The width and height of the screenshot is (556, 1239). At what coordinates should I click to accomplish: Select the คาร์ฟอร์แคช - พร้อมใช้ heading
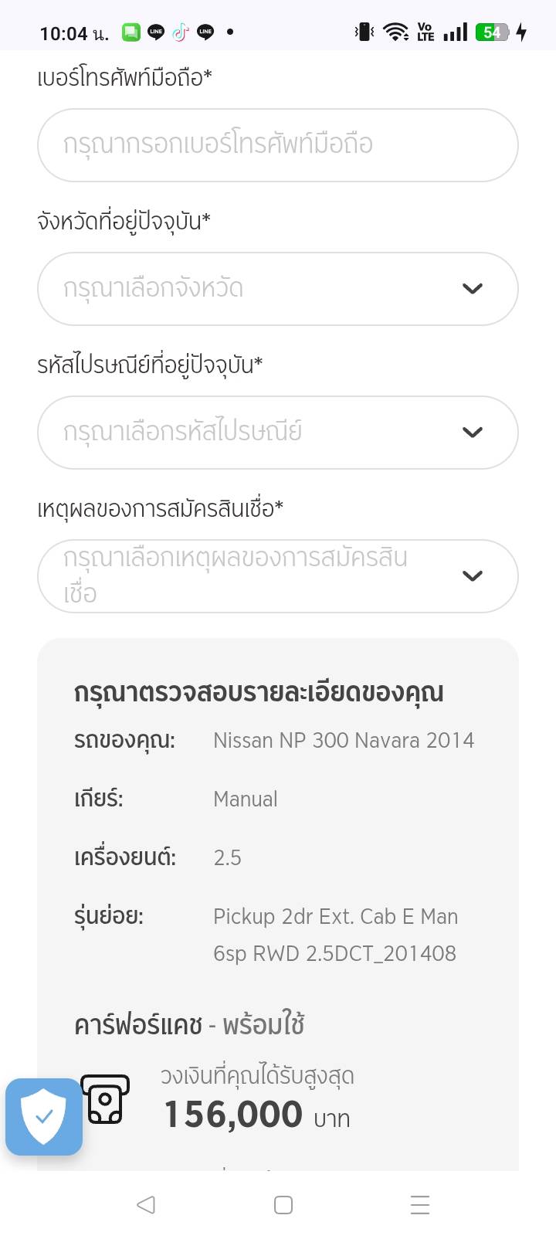[189, 1025]
